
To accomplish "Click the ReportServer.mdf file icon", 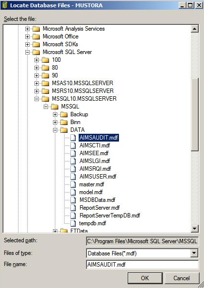I will click(x=73, y=208).
